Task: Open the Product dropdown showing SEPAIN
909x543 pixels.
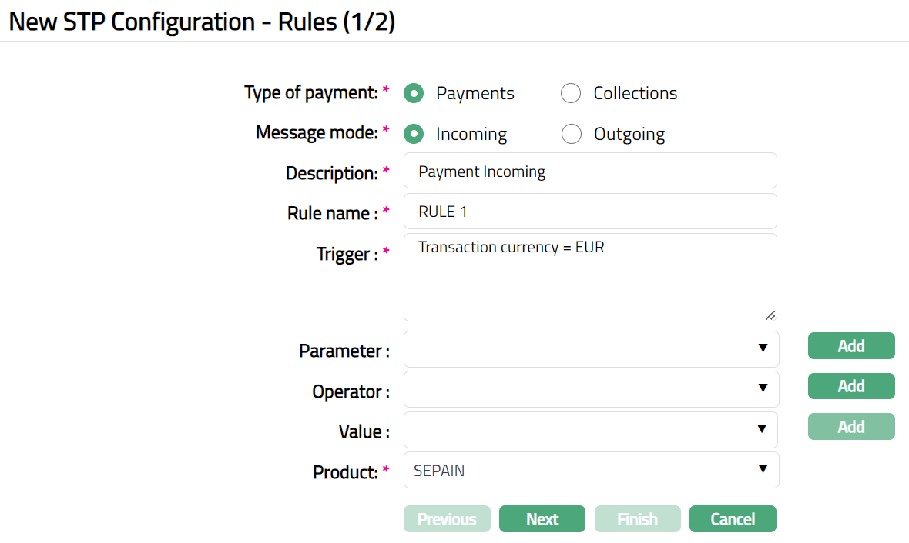Action: click(590, 469)
